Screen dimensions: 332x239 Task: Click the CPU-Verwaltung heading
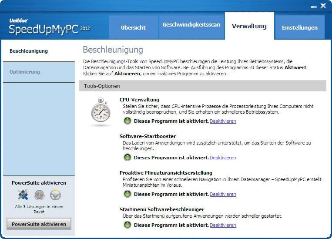[x=139, y=100]
